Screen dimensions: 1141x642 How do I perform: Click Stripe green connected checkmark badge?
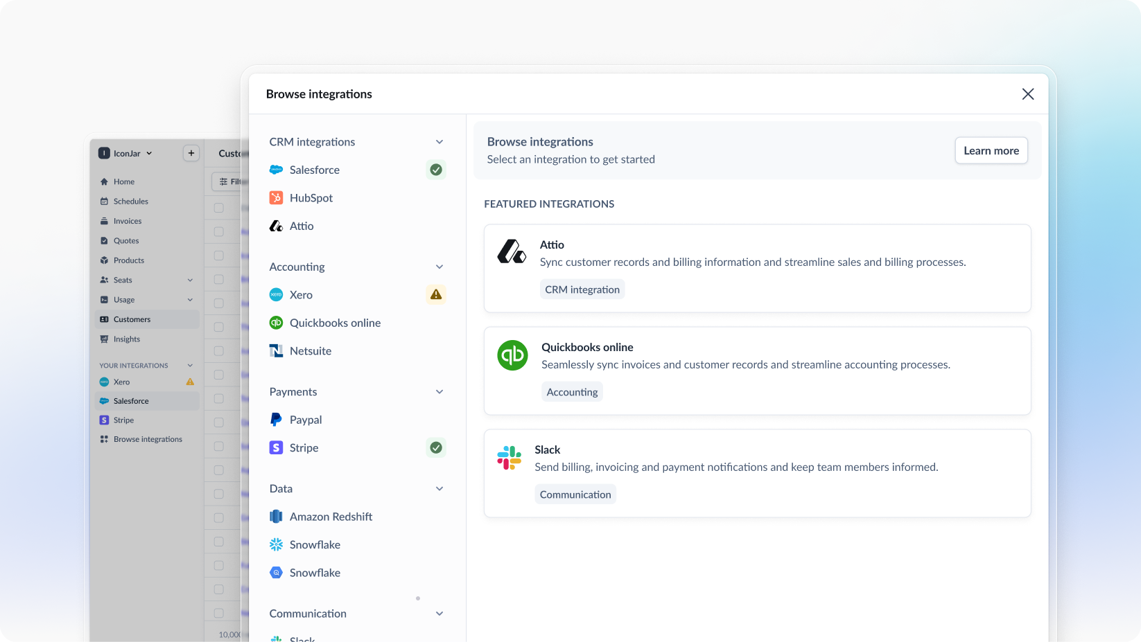pos(436,447)
